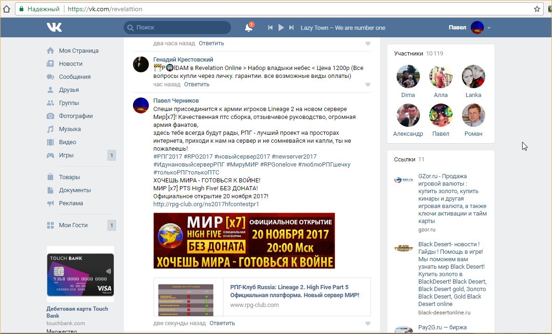Viewport: 552px width, 334px height.
Task: Open Дебетовая карта Touch Bank ad link
Action: tap(77, 312)
